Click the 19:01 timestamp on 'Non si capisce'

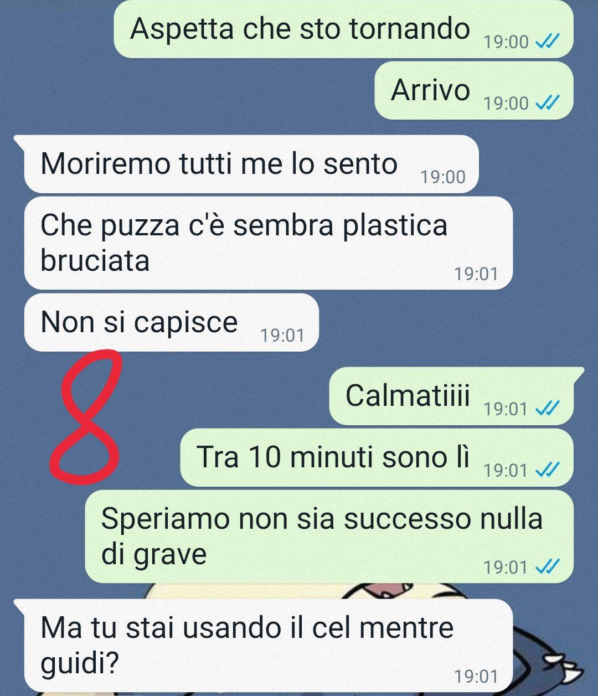click(282, 335)
